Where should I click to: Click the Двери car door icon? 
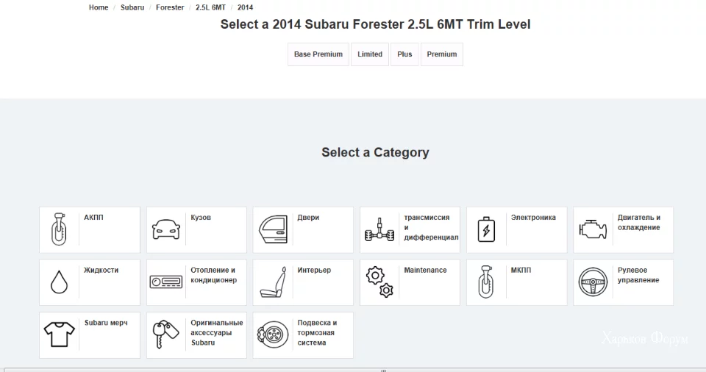[x=273, y=229]
